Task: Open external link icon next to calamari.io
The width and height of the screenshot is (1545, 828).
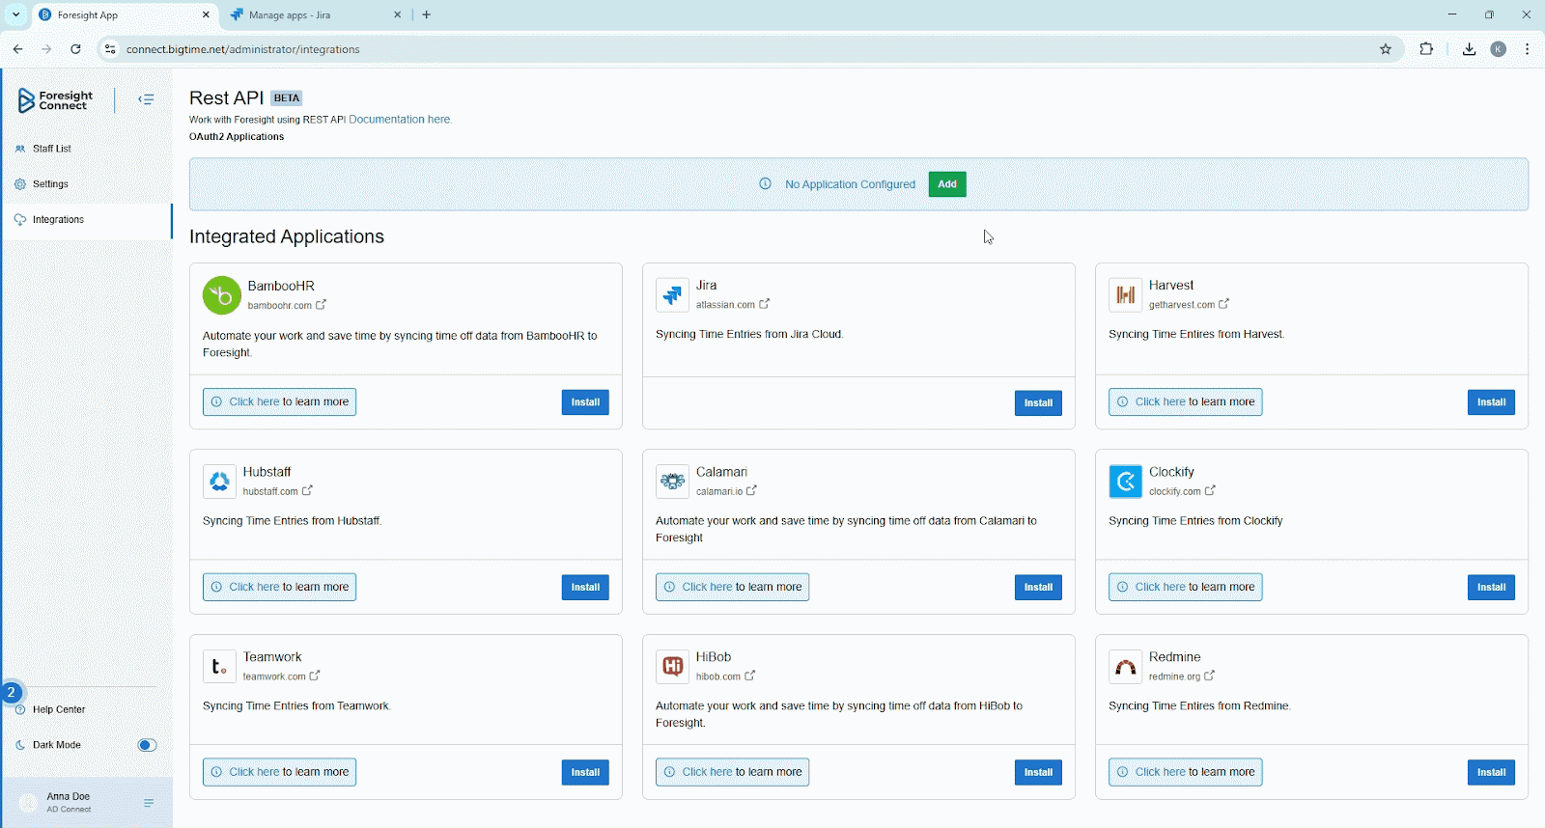Action: (751, 491)
